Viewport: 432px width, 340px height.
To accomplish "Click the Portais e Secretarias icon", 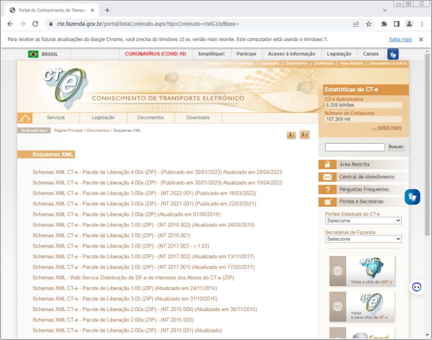I will [x=327, y=202].
